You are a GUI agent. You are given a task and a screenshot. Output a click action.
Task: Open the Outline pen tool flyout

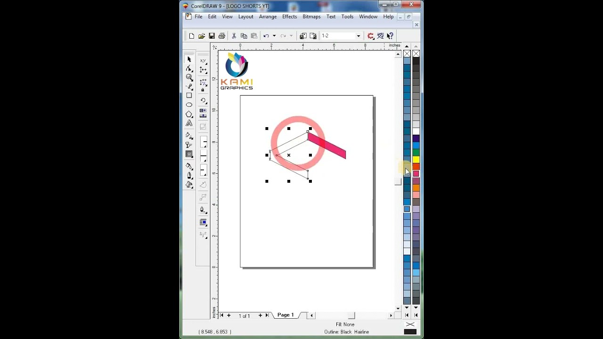click(189, 176)
